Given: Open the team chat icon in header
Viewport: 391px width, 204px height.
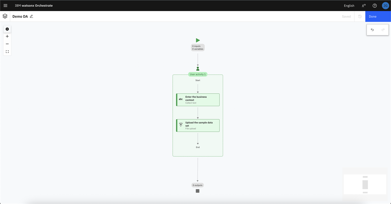Looking at the screenshot, I should [364, 6].
